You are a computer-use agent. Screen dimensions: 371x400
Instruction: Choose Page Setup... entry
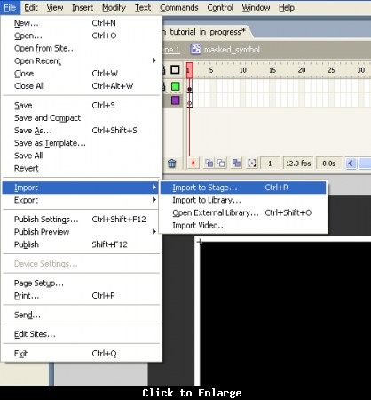coord(81,284)
